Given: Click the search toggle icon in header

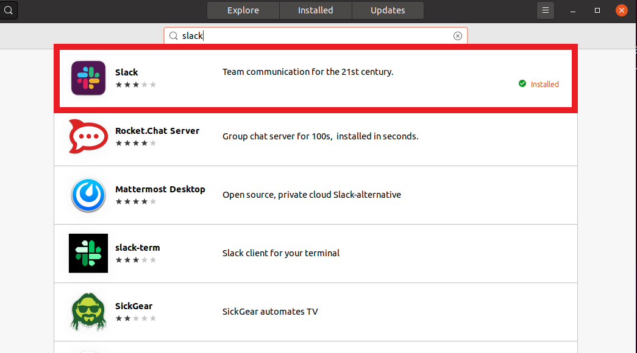Looking at the screenshot, I should (x=8, y=10).
